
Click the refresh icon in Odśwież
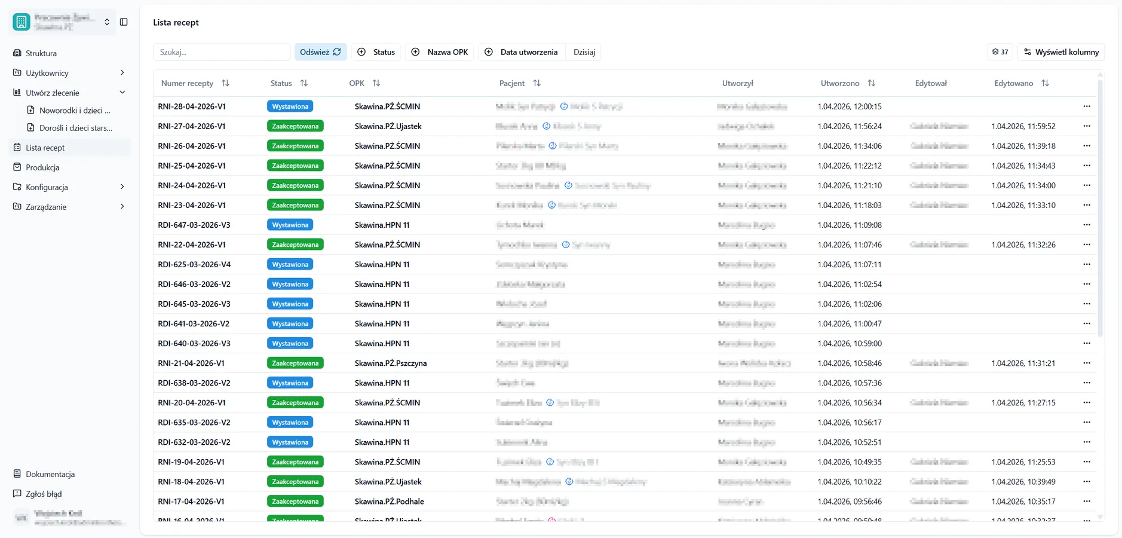[337, 52]
